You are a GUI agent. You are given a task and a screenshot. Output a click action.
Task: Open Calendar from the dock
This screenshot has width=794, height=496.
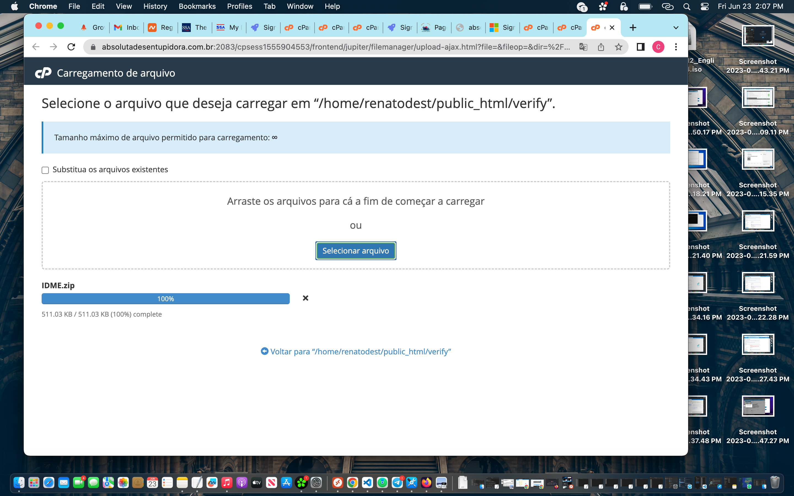(x=152, y=482)
